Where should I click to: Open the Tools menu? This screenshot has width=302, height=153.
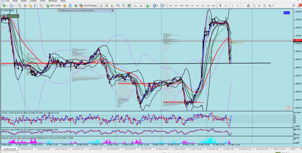pyautogui.click(x=42, y=1)
